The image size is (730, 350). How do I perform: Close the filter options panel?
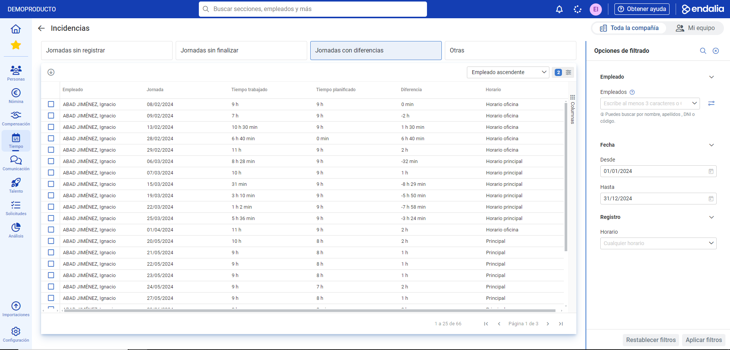click(716, 51)
